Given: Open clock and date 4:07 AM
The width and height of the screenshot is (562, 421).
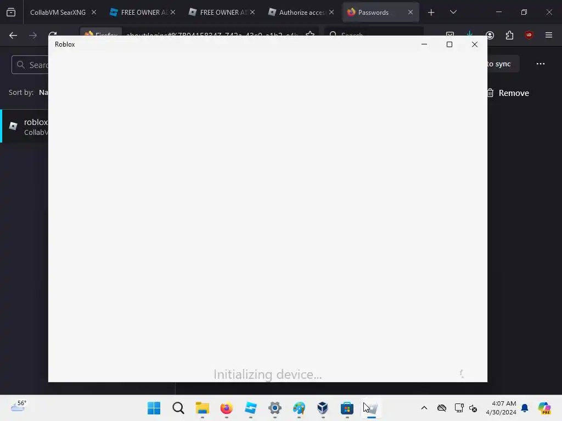Looking at the screenshot, I should (501, 408).
